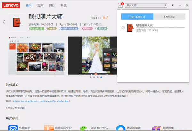Click the download progress bar
192x131 pixels.
tap(161, 28)
